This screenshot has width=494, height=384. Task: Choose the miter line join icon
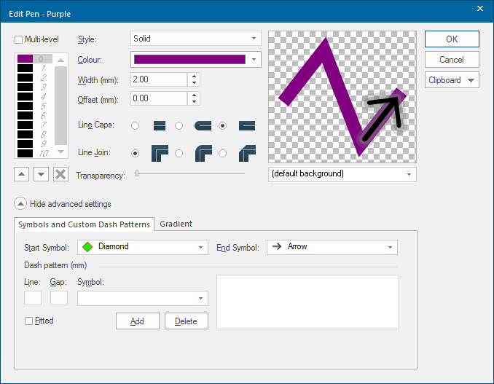point(160,154)
